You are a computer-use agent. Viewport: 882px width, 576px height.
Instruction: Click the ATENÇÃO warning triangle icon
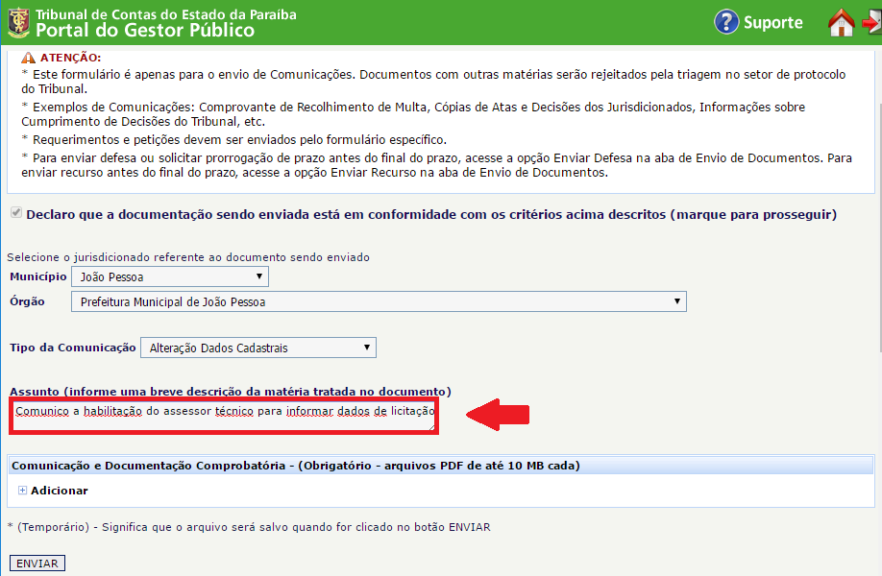coord(28,58)
